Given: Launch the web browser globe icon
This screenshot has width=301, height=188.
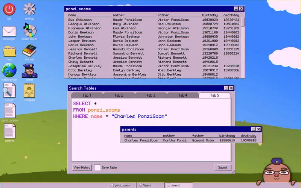Looking at the screenshot, I should point(9,70).
